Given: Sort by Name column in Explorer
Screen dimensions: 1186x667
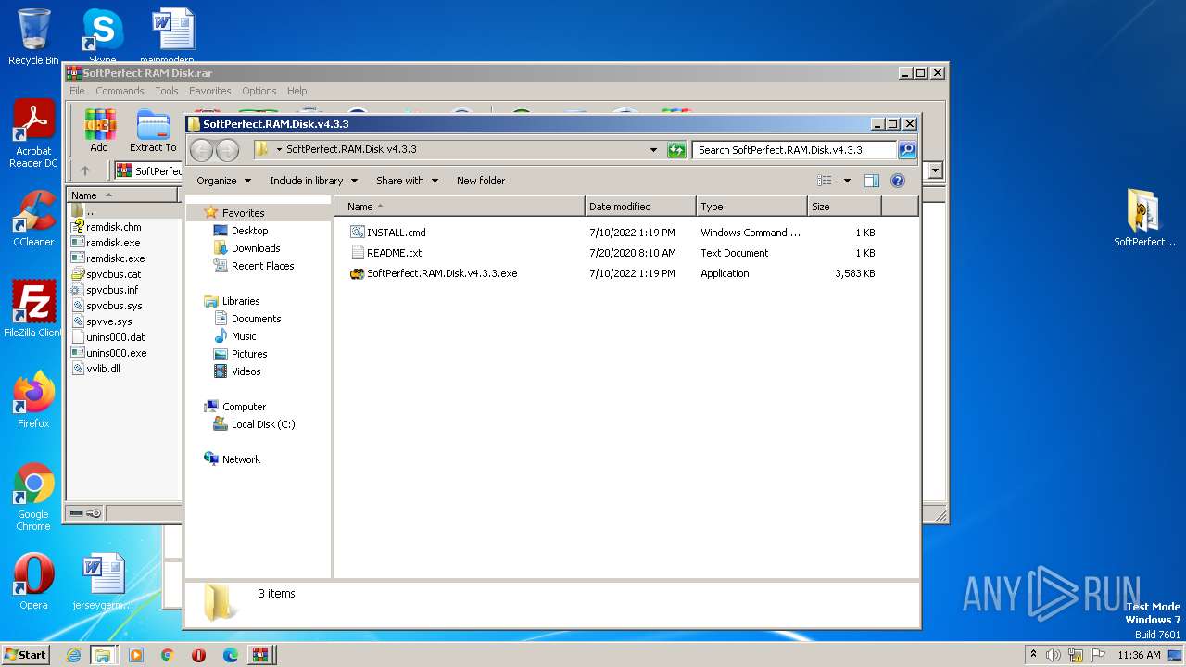Looking at the screenshot, I should pos(460,207).
